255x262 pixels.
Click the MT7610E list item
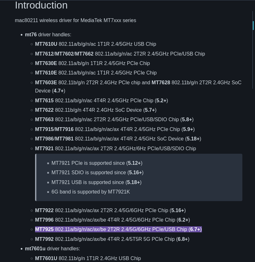[96, 73]
